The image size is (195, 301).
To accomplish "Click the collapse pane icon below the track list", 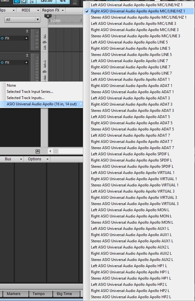I will pos(38,151).
